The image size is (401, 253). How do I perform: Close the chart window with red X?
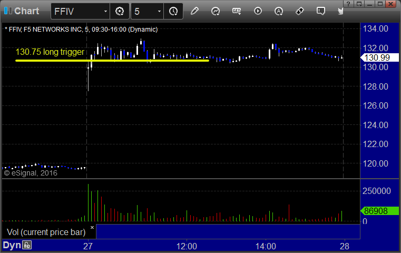pos(391,4)
